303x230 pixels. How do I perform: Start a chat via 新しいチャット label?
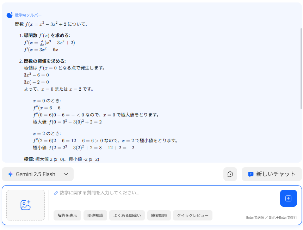[x=276, y=174]
